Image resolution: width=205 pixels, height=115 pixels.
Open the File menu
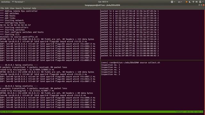[2, 8]
